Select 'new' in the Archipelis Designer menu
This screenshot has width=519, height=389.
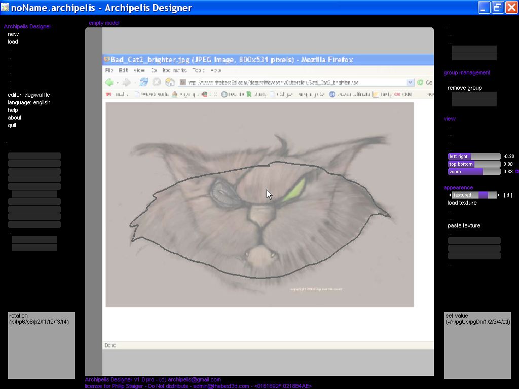pos(13,34)
